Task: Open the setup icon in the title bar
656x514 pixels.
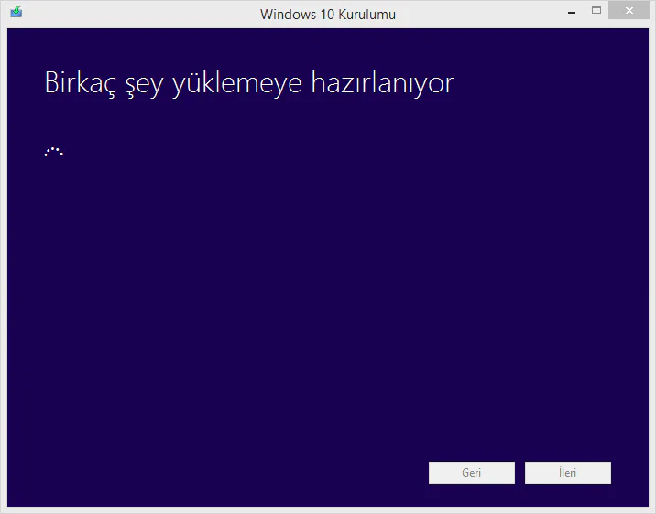Action: pos(16,12)
